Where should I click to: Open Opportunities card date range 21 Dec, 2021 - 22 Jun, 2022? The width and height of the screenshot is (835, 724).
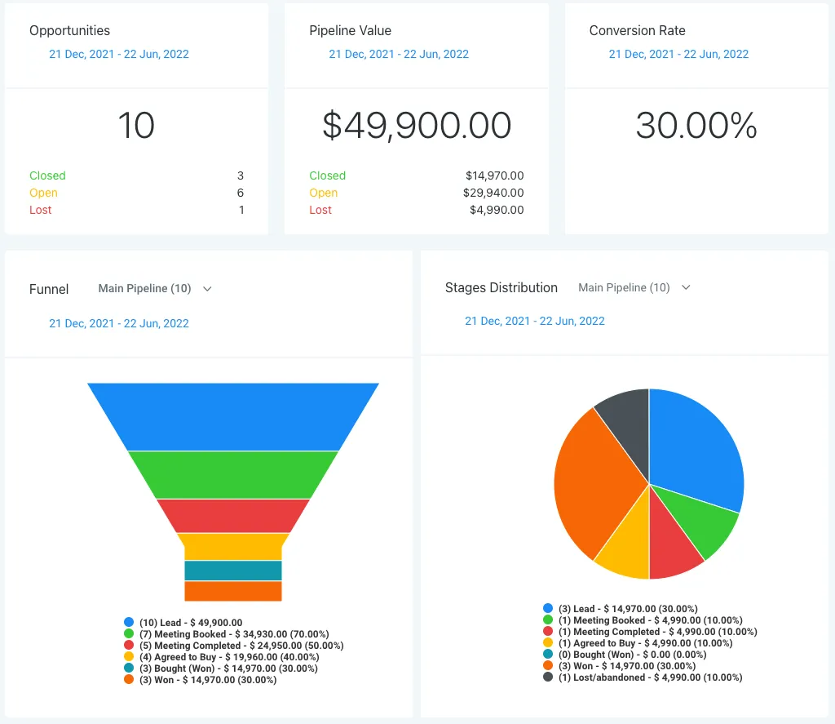[x=119, y=54]
